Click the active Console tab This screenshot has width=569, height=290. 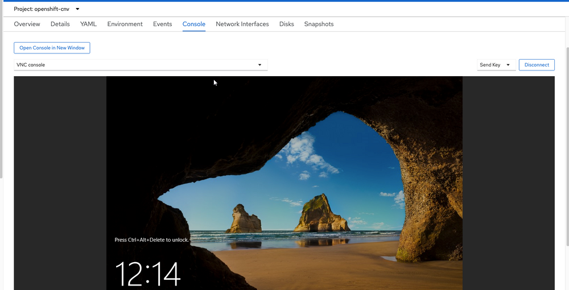193,24
